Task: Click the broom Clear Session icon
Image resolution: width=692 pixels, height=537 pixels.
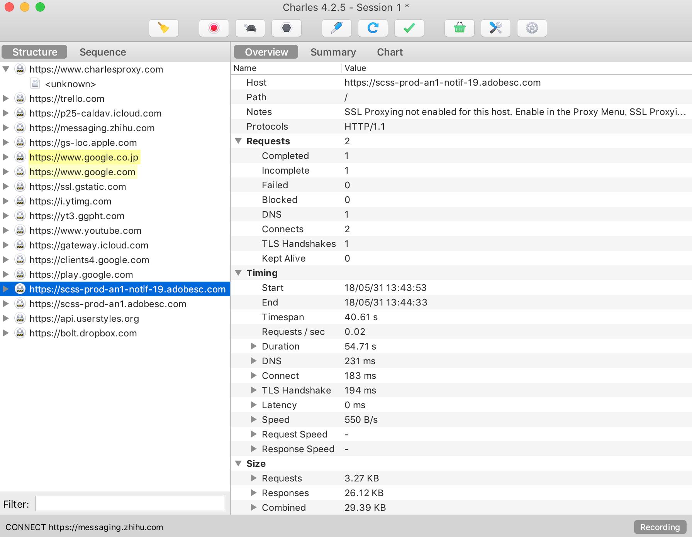Action: pos(164,28)
